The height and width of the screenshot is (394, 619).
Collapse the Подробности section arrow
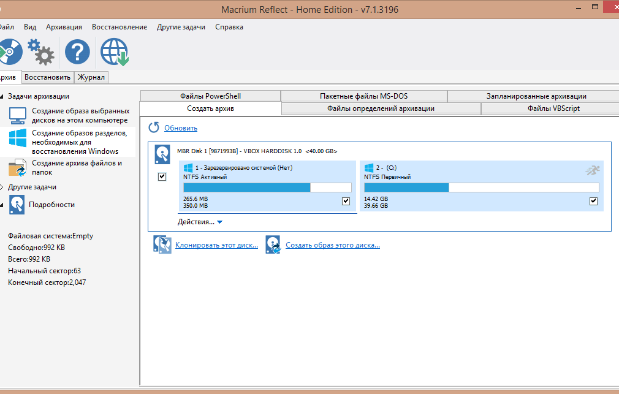[2, 205]
